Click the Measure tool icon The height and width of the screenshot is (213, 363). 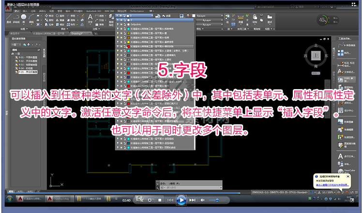pos(241,19)
